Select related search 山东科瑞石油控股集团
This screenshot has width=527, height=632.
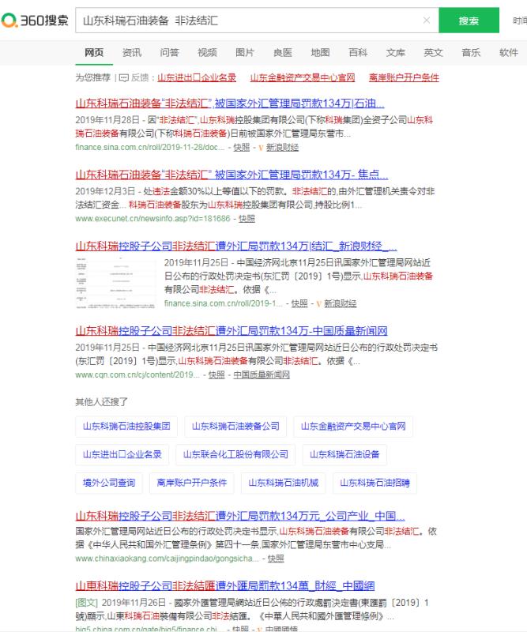126,427
